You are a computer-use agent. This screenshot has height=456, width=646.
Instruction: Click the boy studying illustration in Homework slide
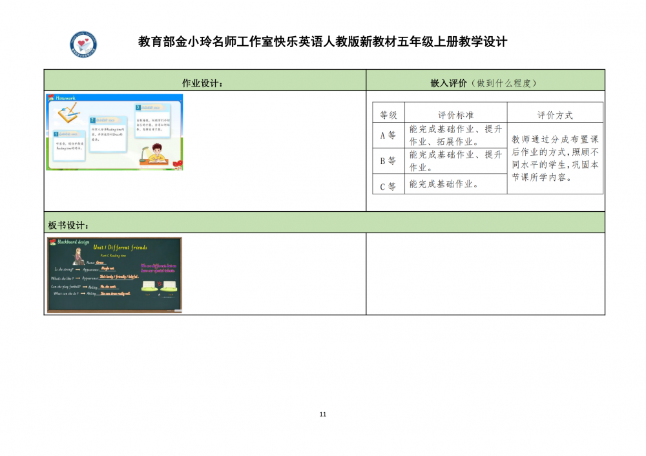155,155
